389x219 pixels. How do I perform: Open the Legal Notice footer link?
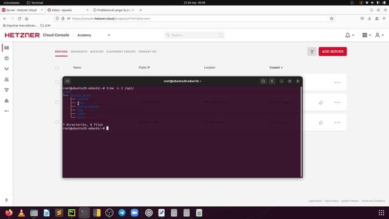tap(315, 201)
